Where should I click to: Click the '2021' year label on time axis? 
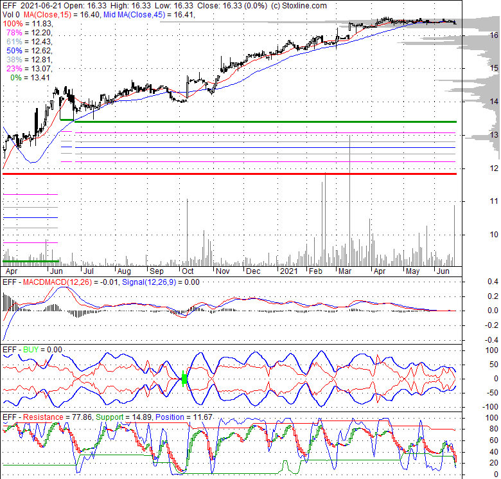288,271
